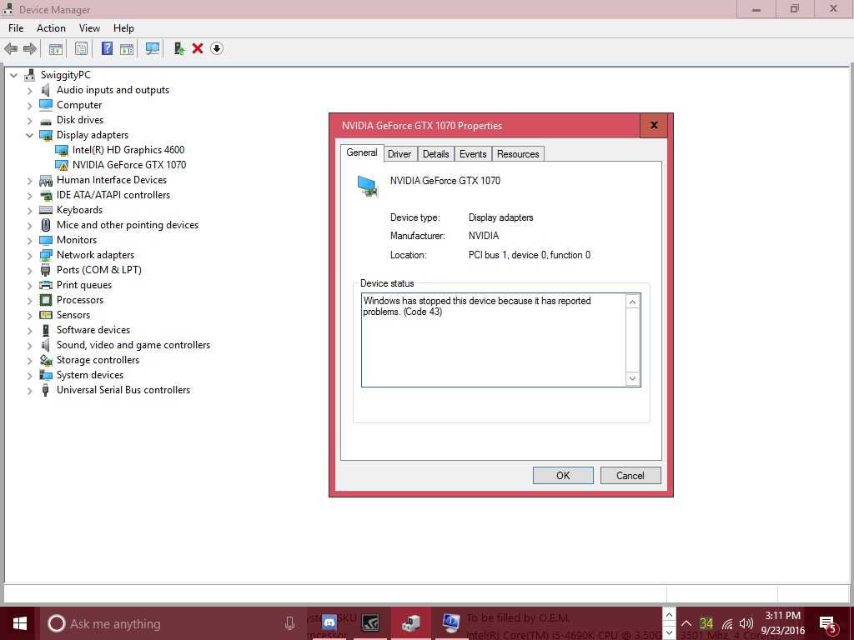
Task: Expand the Disk drives category
Action: pyautogui.click(x=30, y=120)
